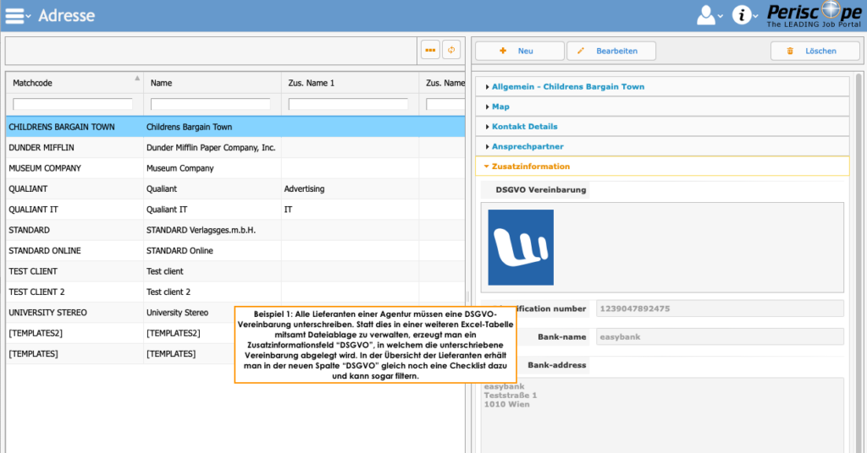Open the DSGVO Word document thumbnail
The height and width of the screenshot is (453, 867).
point(521,247)
